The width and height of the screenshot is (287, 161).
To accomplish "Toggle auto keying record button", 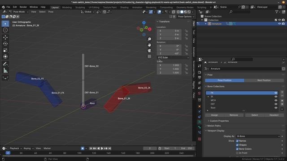I will point(83,148).
